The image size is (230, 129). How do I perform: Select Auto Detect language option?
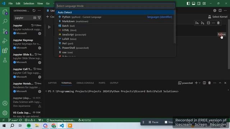(115, 13)
